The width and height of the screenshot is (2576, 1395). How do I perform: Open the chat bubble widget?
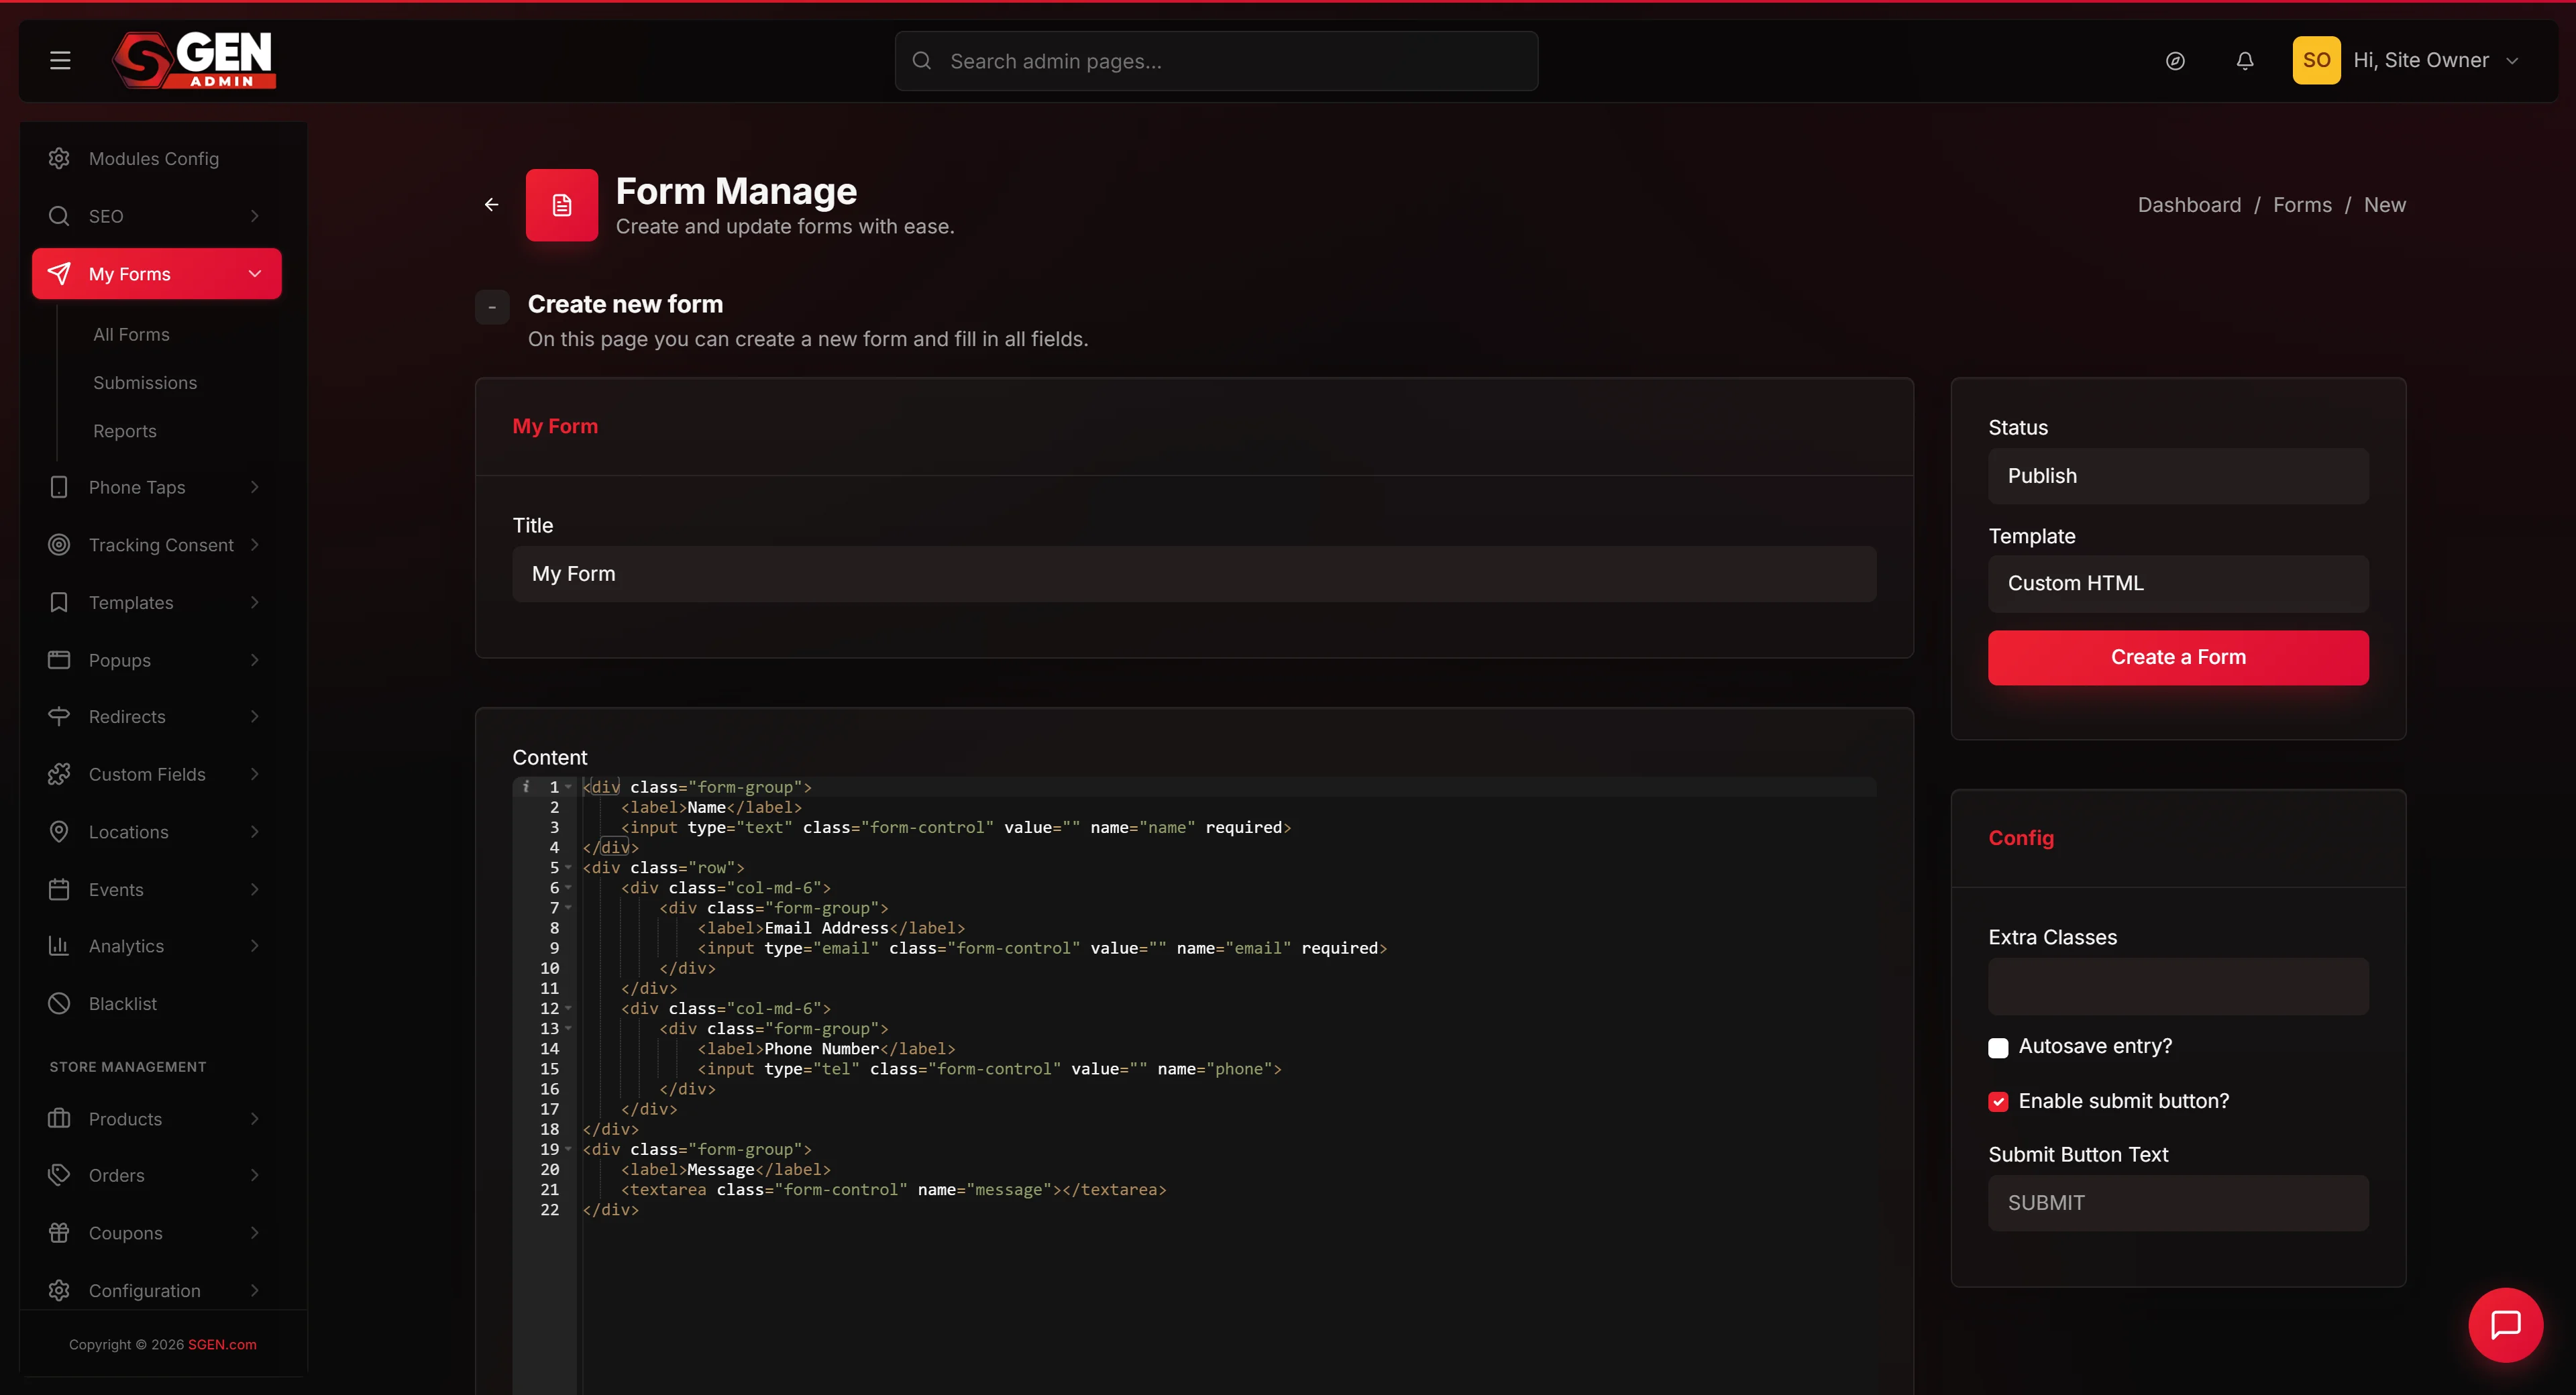point(2505,1325)
